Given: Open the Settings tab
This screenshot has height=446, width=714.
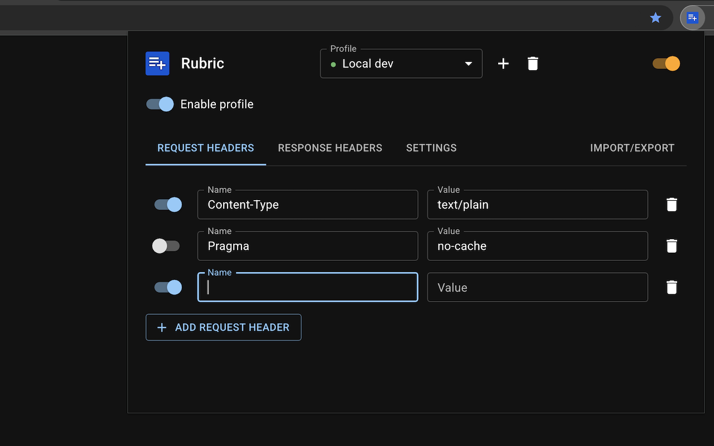Looking at the screenshot, I should (x=431, y=148).
